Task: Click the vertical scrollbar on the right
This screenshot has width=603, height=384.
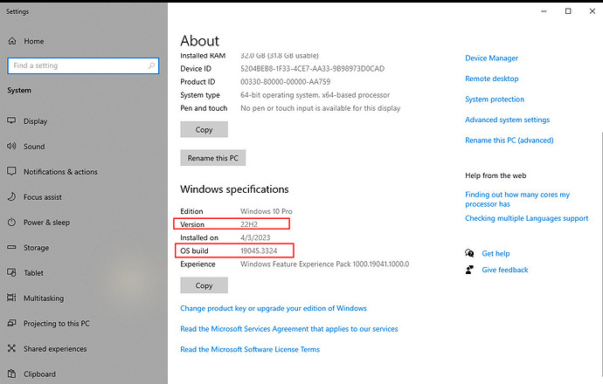Action: click(601, 253)
